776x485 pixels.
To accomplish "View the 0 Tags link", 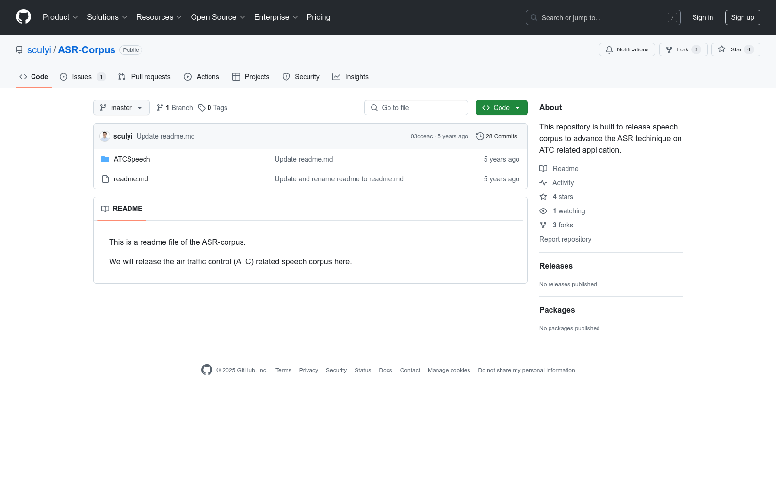I will coord(213,108).
